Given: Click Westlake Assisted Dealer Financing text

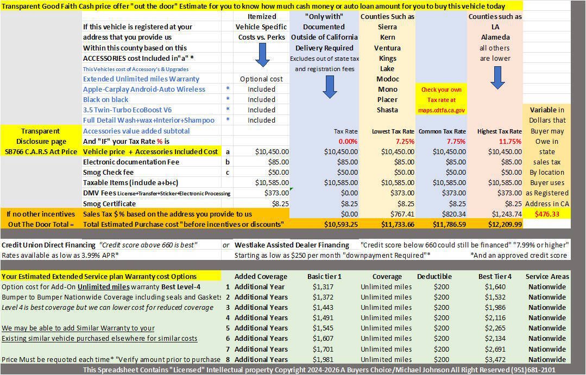Looking at the screenshot, I should coord(292,245).
